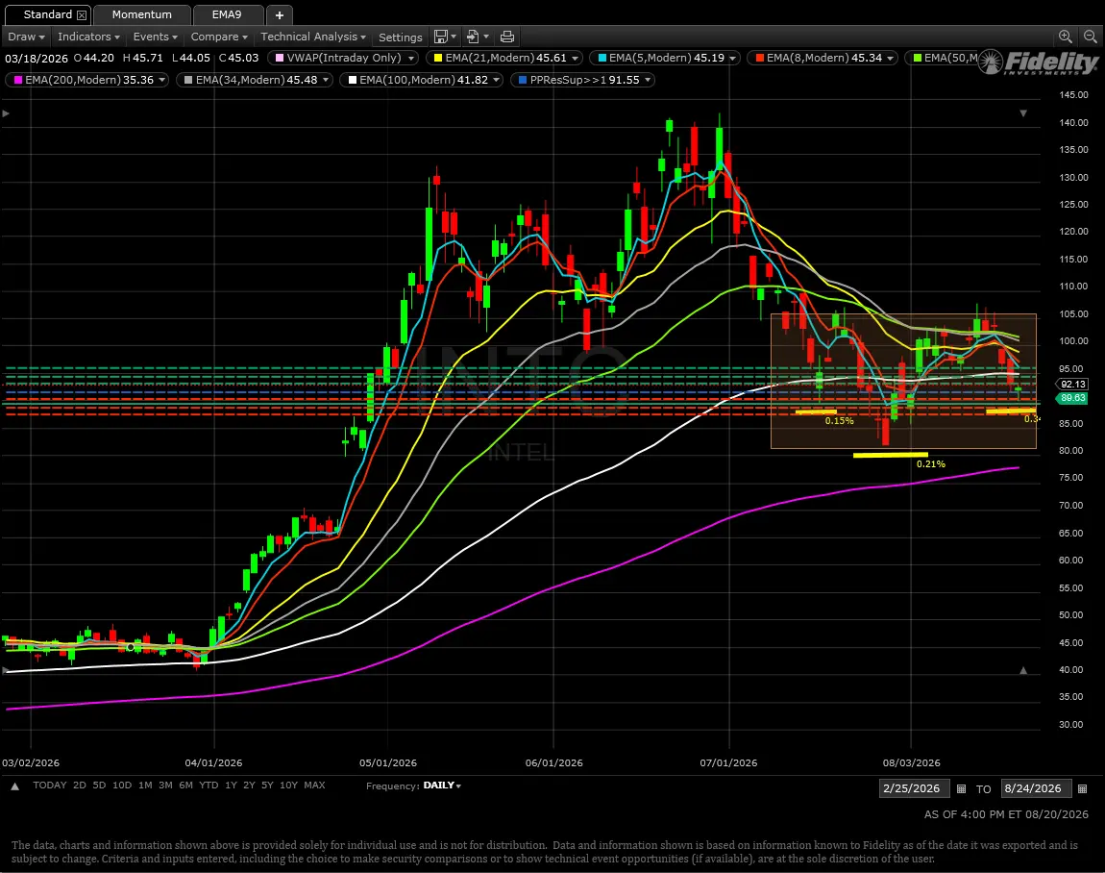Screen dimensions: 1105x873
Task: Click the lower-right upward pane triangle
Action: pyautogui.click(x=1023, y=671)
